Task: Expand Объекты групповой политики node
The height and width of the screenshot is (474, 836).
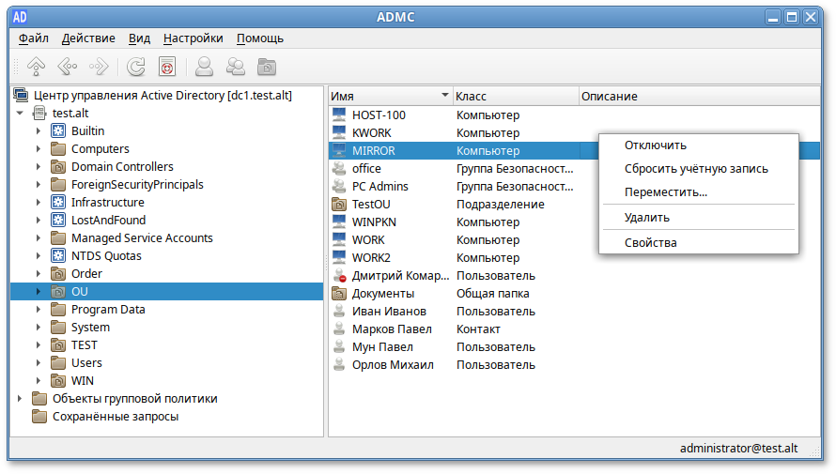Action: [20, 399]
